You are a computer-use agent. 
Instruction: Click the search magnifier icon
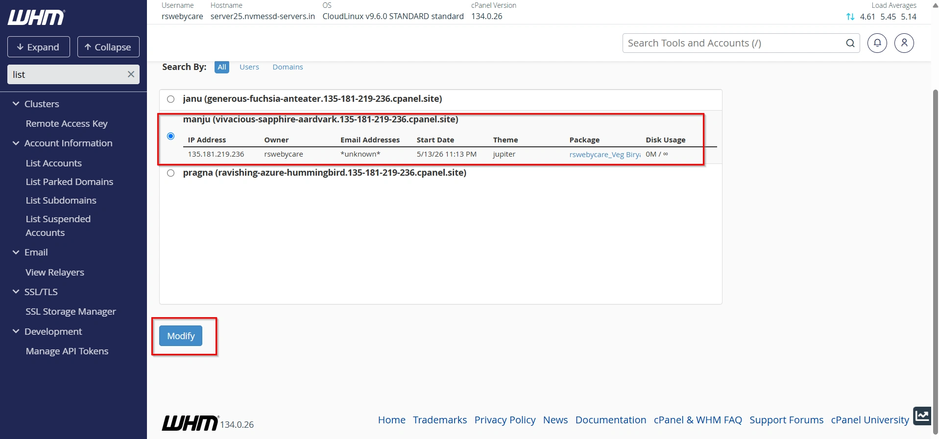point(850,43)
